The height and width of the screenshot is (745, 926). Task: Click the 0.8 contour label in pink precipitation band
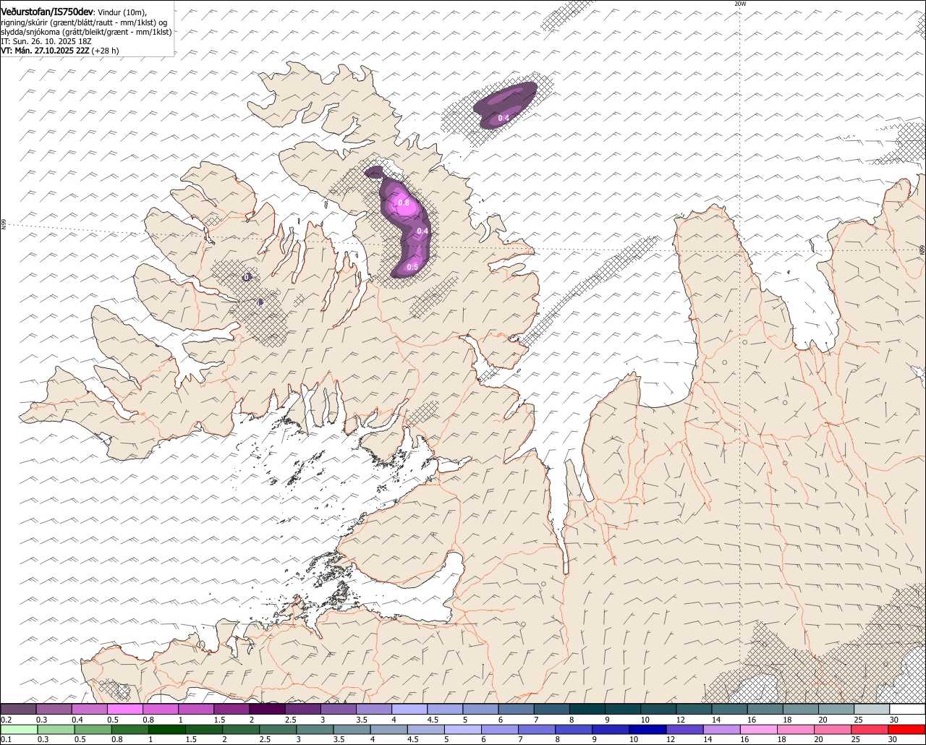pyautogui.click(x=404, y=203)
